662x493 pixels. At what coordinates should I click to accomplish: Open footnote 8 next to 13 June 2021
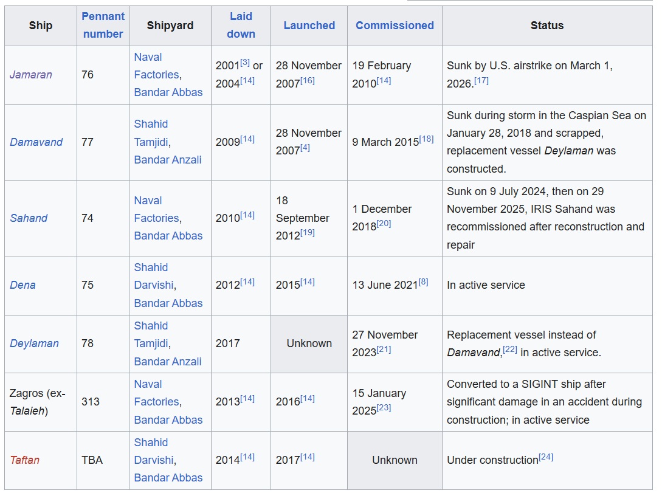click(423, 281)
